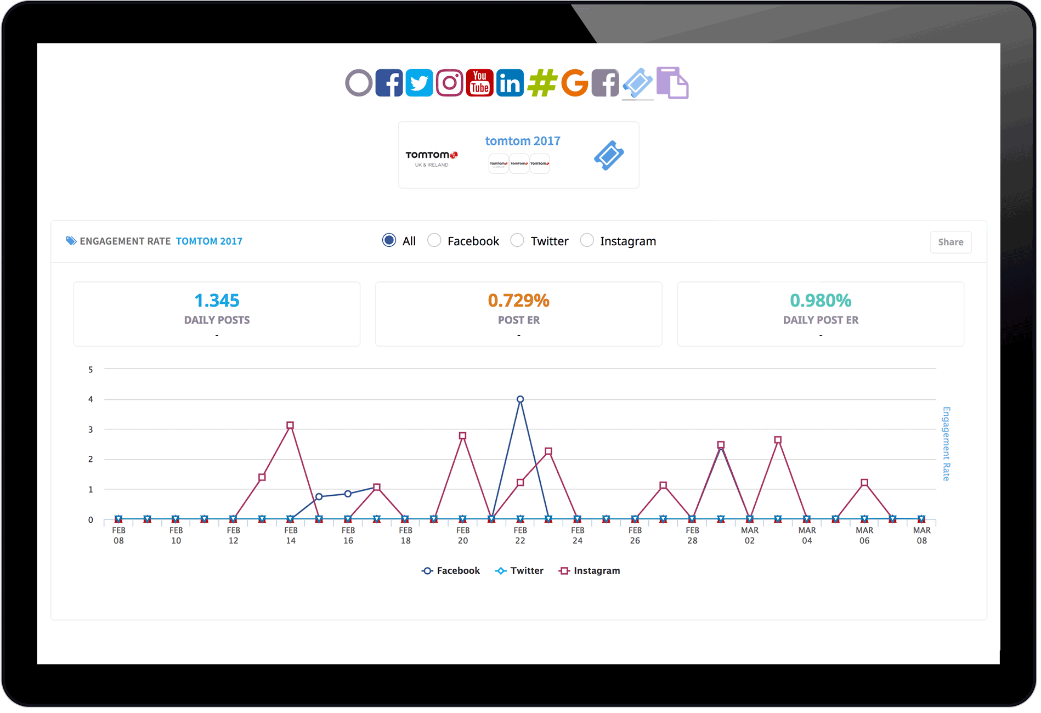
Task: Open the green hashtag icon
Action: [542, 83]
